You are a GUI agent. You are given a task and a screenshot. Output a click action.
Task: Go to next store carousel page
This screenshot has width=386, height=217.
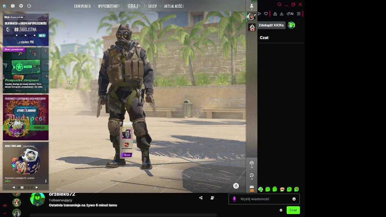point(37,187)
